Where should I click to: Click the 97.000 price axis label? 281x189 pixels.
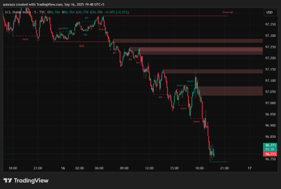tap(270, 103)
